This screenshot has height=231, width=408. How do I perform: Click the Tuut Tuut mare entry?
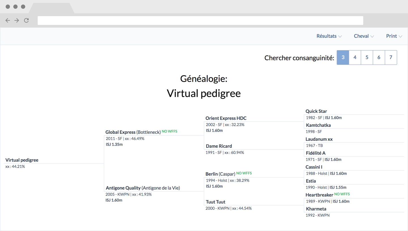(216, 202)
